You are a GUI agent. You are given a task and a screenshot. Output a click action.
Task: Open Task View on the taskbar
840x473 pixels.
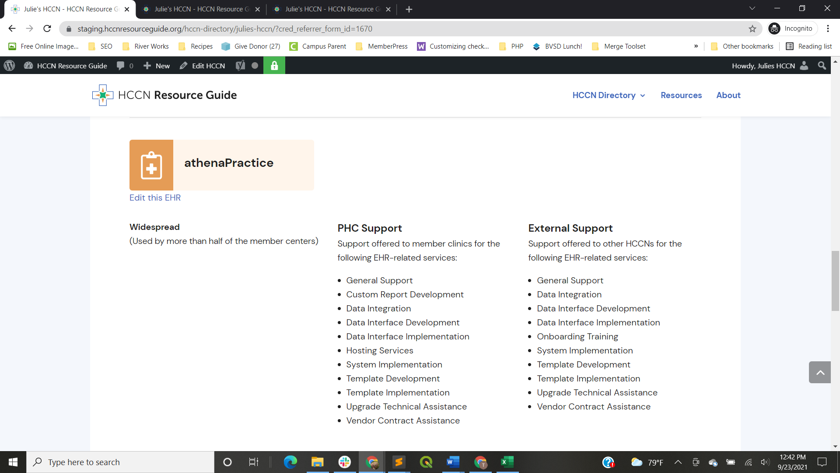[253, 462]
